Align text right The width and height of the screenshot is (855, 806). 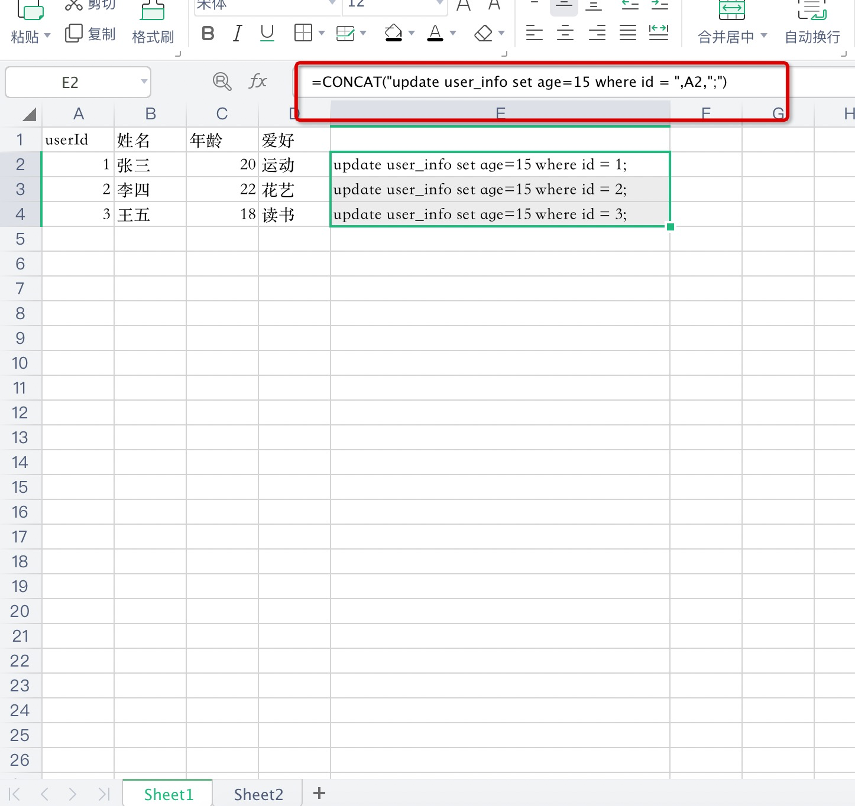[597, 32]
